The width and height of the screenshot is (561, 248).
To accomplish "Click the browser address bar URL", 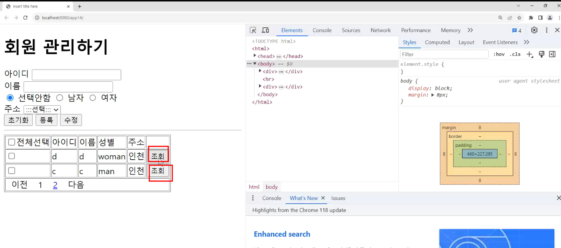I will (63, 18).
